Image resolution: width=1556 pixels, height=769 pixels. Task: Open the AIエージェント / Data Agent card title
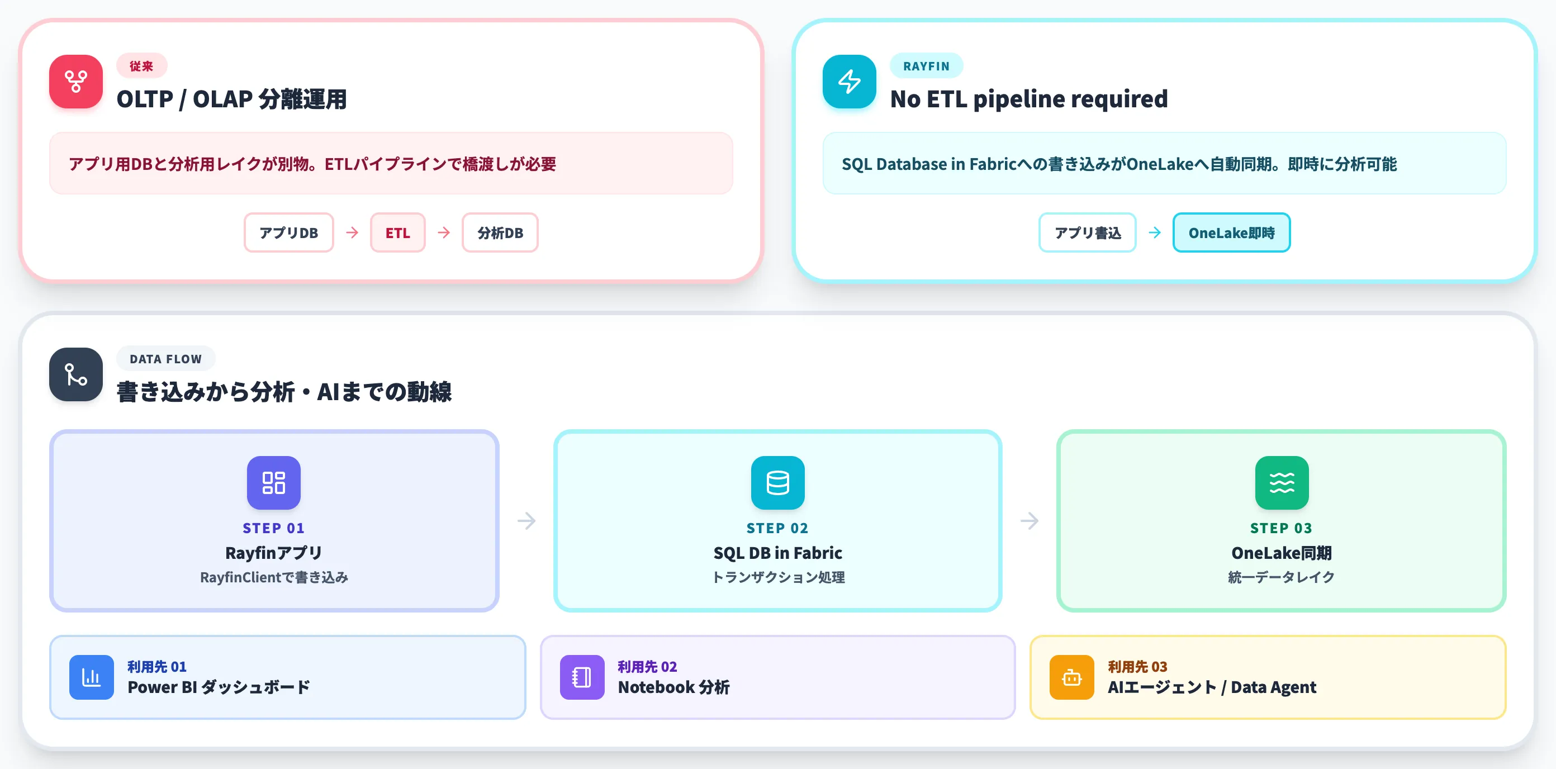1212,687
